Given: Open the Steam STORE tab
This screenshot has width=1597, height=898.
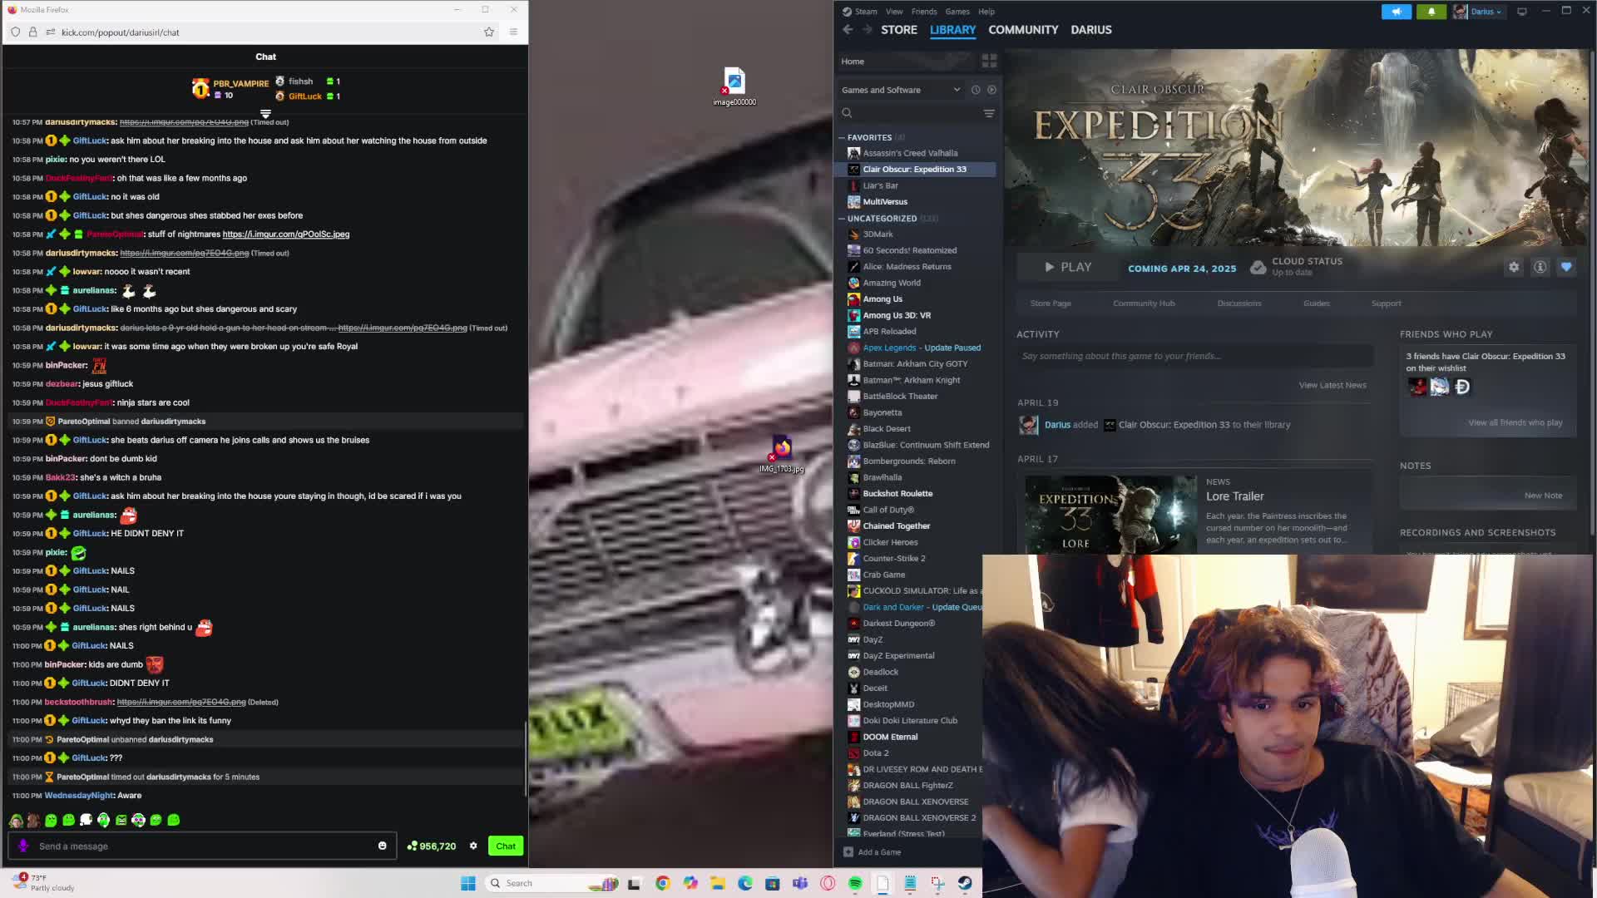Looking at the screenshot, I should (899, 29).
